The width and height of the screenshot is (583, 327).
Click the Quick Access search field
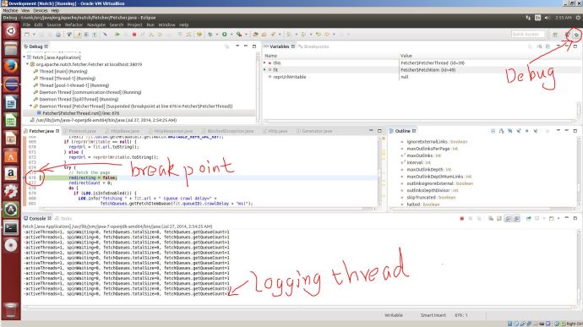[x=527, y=35]
